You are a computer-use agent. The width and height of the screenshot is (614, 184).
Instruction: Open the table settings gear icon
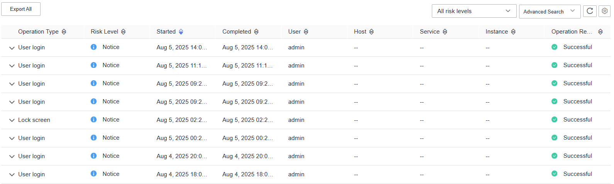[604, 11]
